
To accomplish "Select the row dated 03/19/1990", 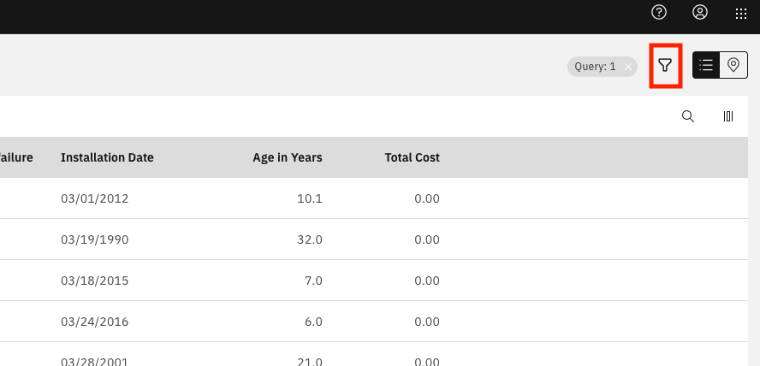I will pos(374,239).
